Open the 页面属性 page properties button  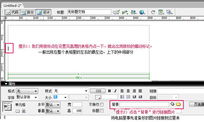pyautogui.click(x=197, y=104)
